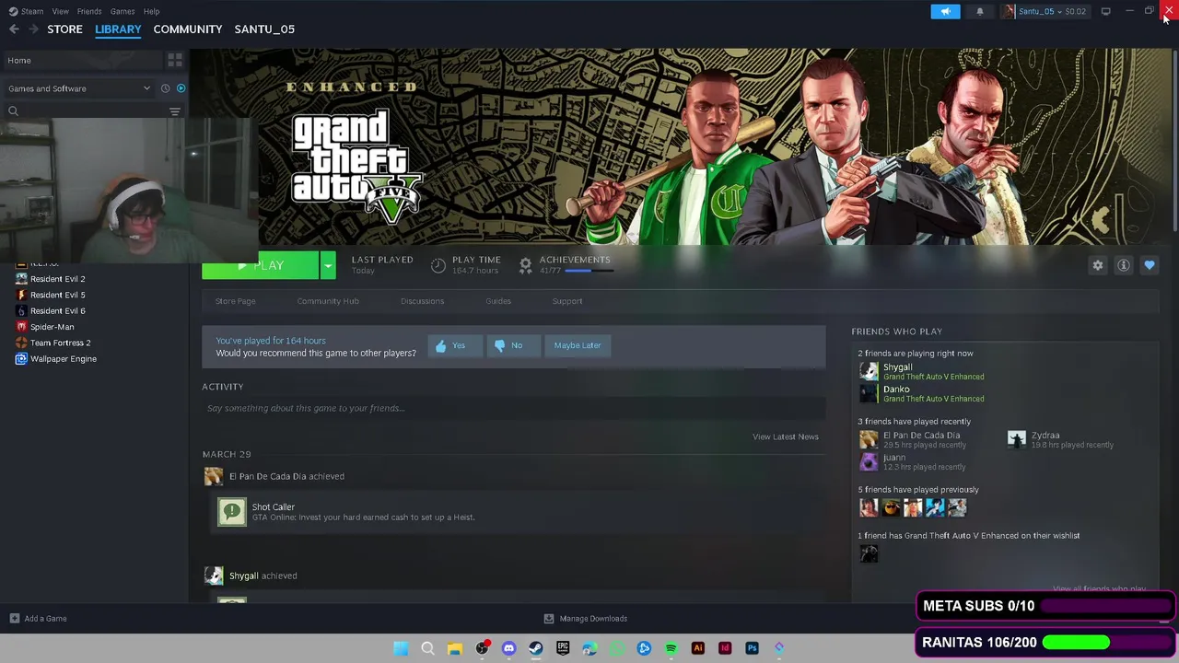
Task: Go to the COMMUNITY tab
Action: pyautogui.click(x=188, y=29)
